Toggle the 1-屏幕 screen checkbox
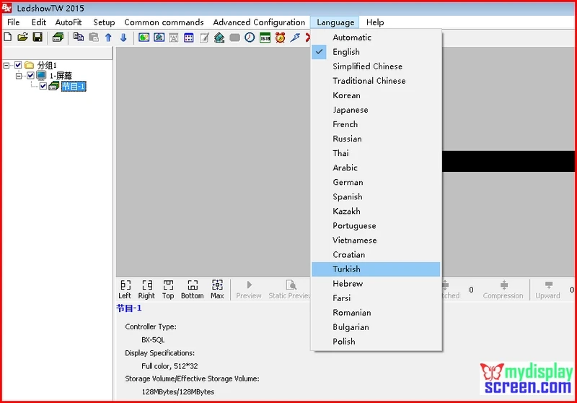Image resolution: width=577 pixels, height=403 pixels. point(30,76)
